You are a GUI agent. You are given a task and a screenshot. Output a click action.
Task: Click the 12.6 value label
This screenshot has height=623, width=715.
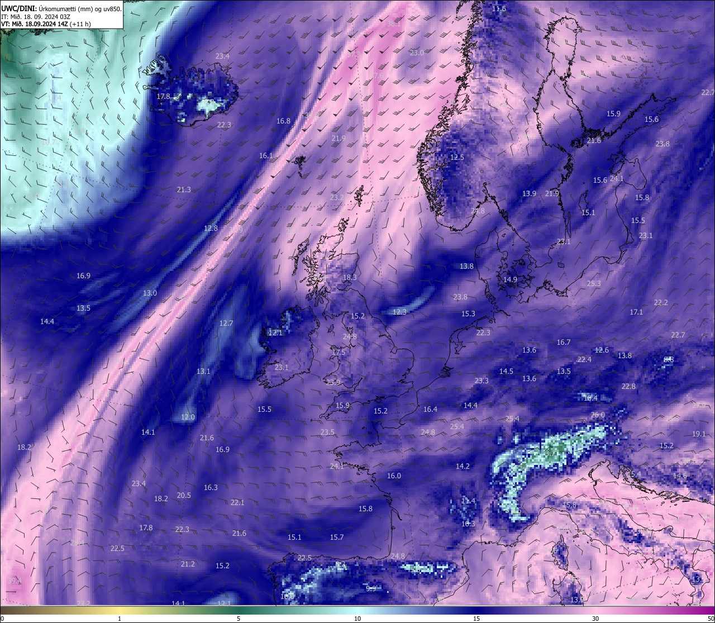602,350
